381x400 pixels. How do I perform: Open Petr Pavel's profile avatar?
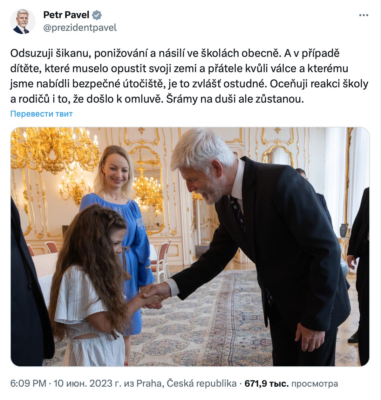click(x=23, y=21)
